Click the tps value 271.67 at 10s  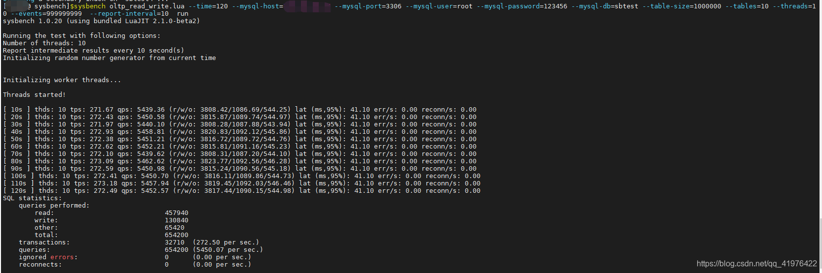(102, 110)
